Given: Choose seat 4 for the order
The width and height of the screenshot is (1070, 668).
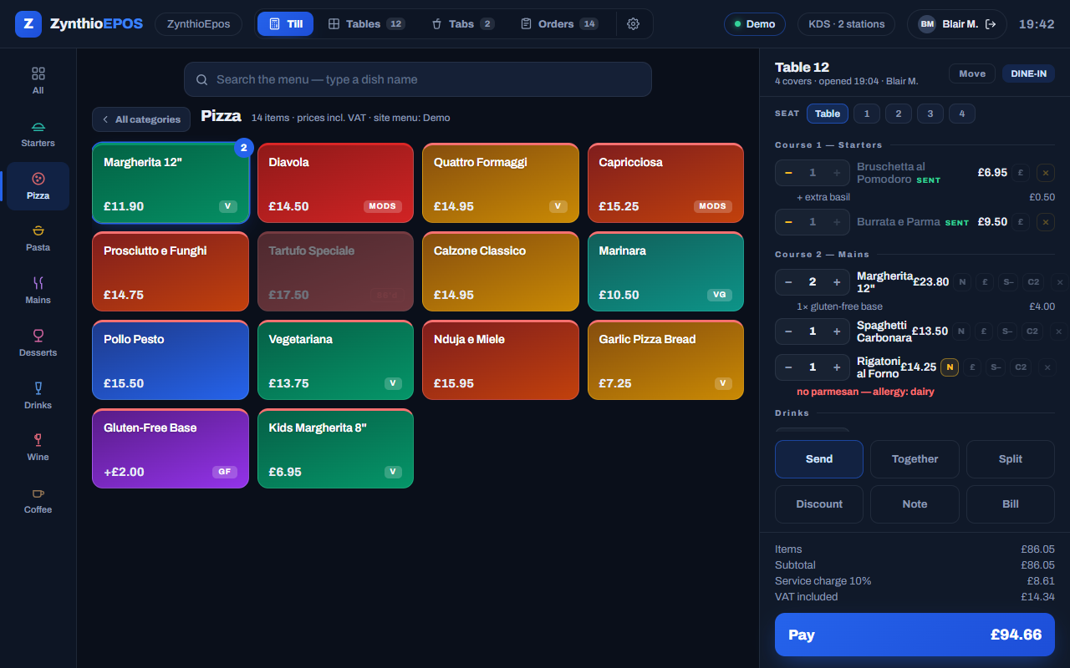Looking at the screenshot, I should click(962, 114).
